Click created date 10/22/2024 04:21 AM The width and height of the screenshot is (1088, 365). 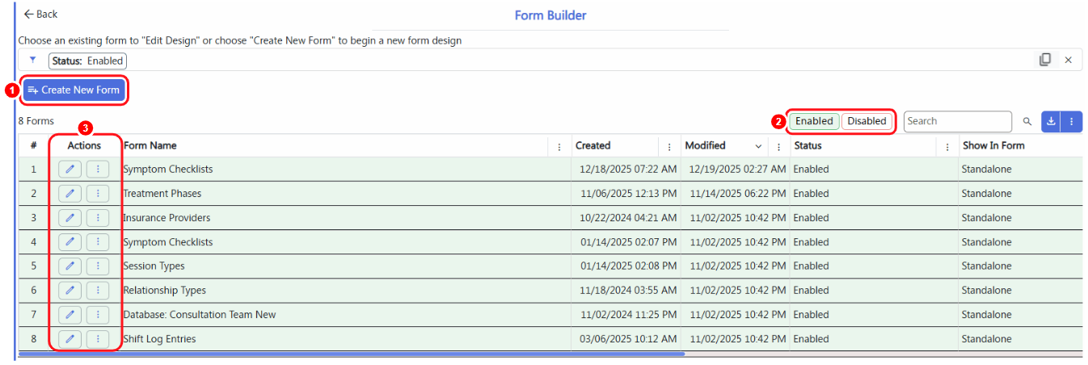[x=629, y=218]
